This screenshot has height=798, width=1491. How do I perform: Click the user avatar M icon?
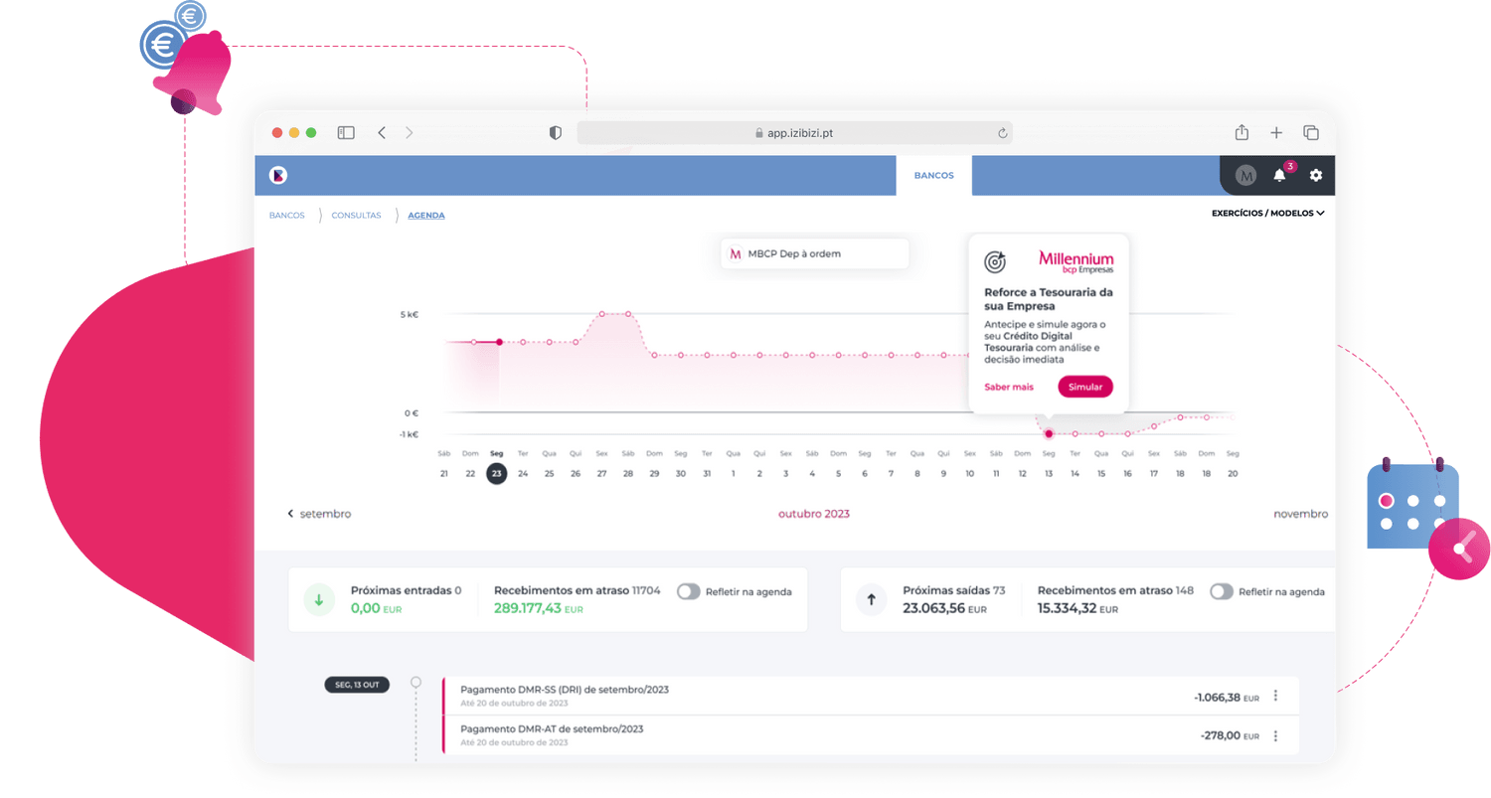(x=1245, y=176)
